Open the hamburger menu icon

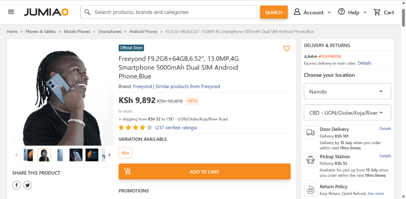click(11, 12)
